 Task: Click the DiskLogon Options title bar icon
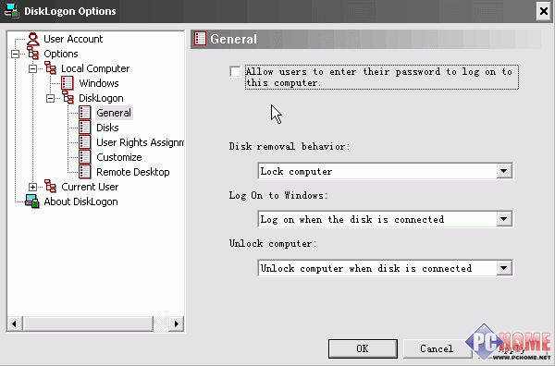(x=12, y=10)
